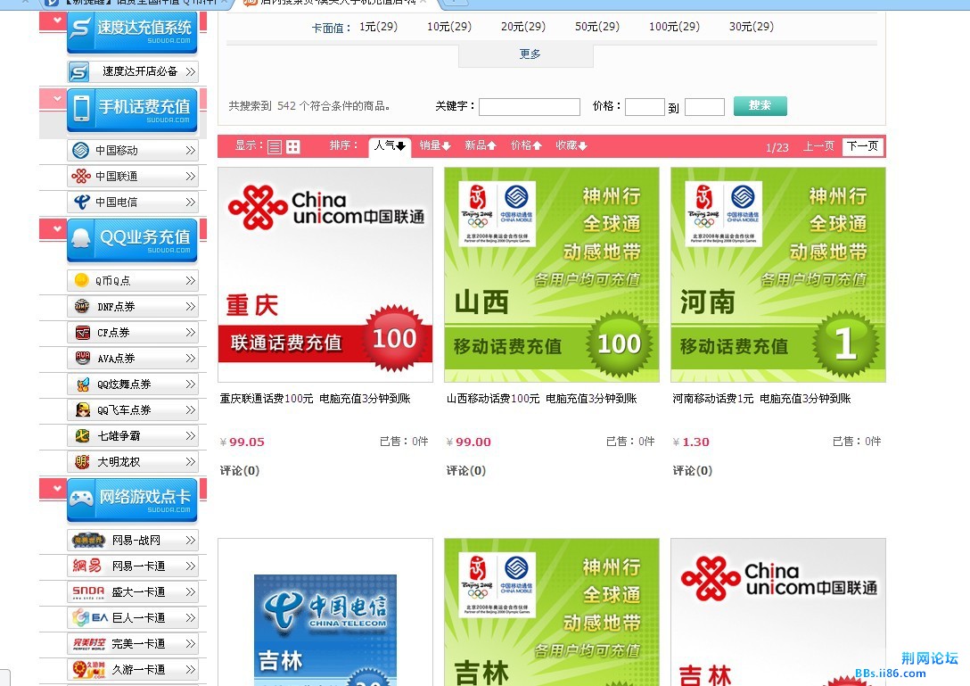Select the CF点券 game icon
Image resolution: width=970 pixels, height=686 pixels.
82,333
